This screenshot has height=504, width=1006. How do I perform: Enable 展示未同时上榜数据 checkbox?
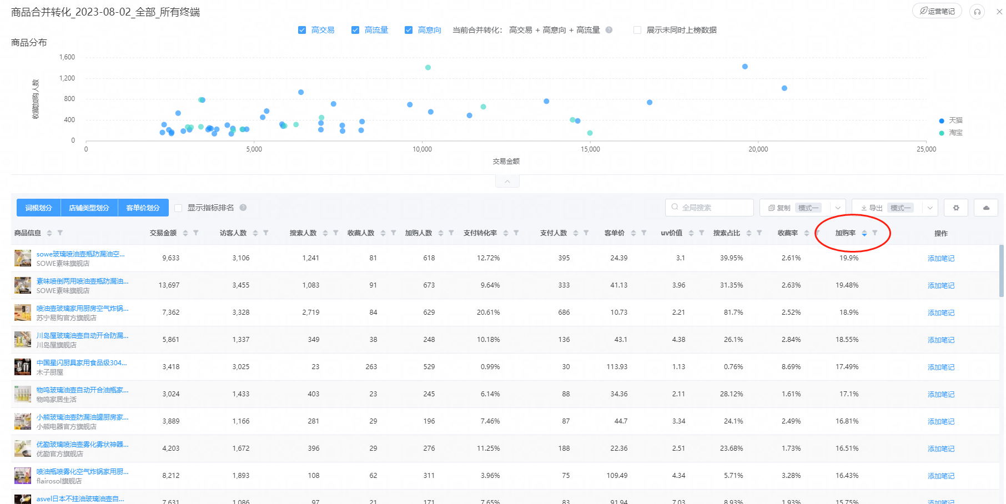click(637, 30)
